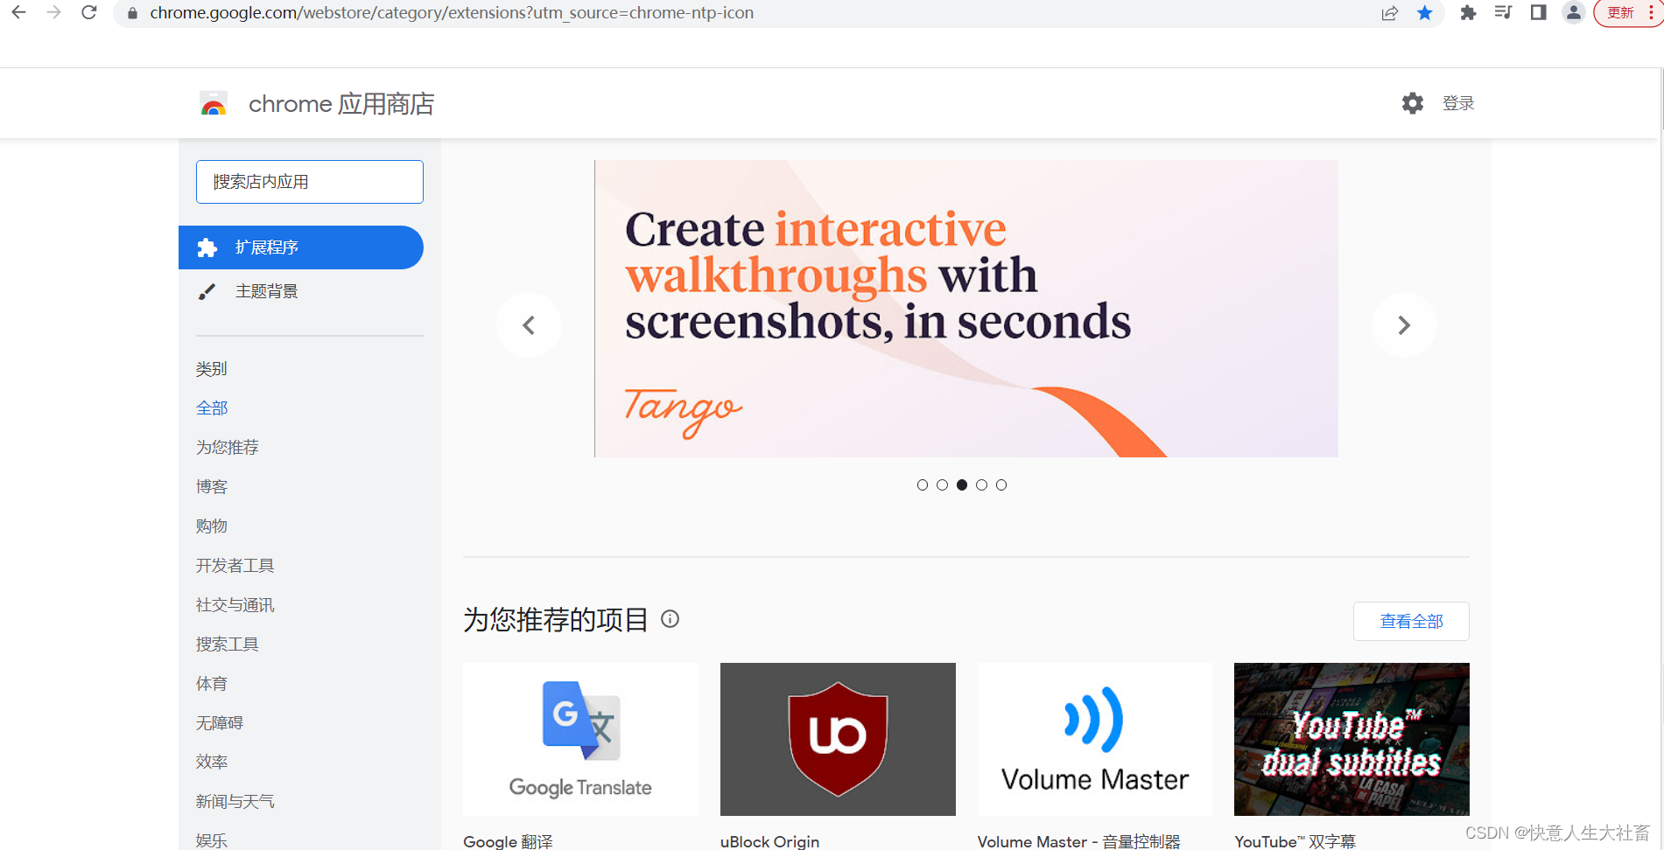Open the Volume Master extension card

point(1095,740)
